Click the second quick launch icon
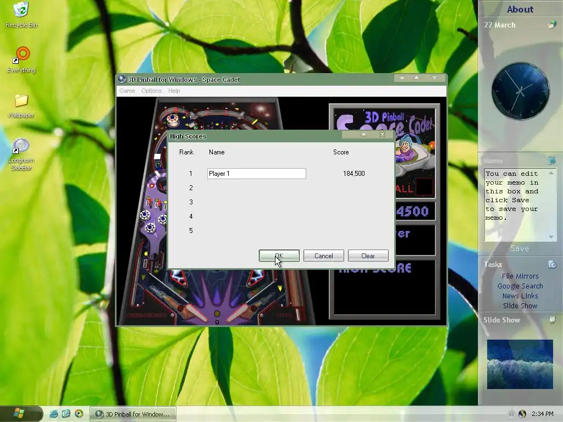The width and height of the screenshot is (563, 422). (x=66, y=414)
